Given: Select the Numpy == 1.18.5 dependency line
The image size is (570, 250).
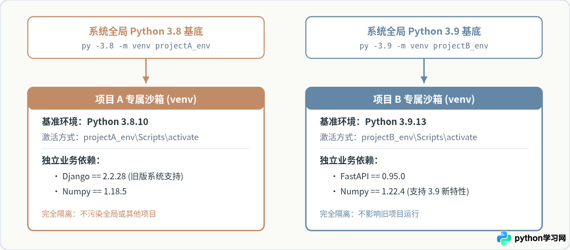Looking at the screenshot, I should click(x=91, y=192).
